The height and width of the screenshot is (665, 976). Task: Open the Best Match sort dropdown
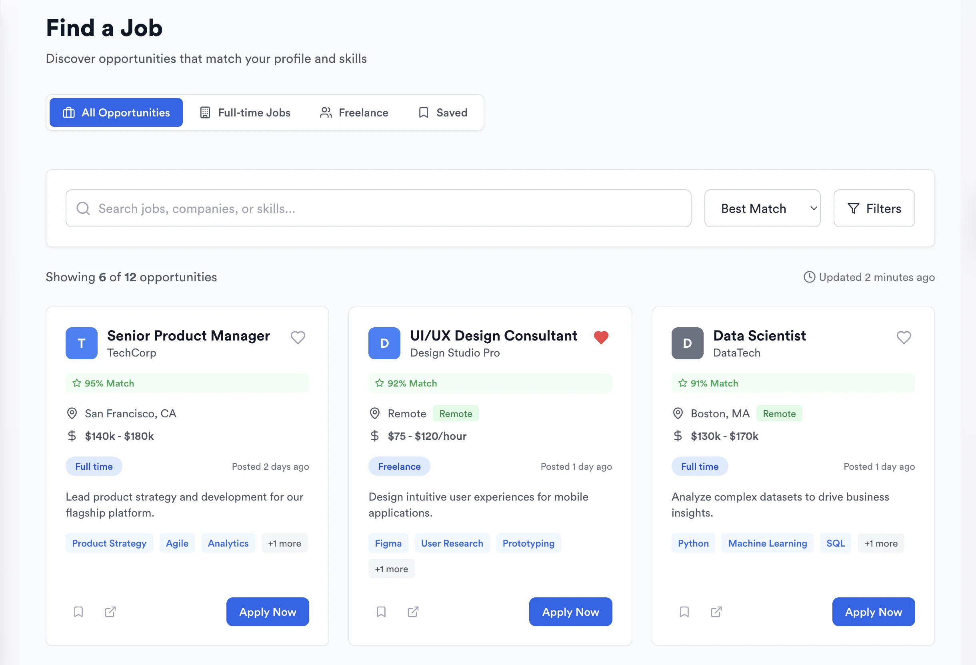(762, 208)
